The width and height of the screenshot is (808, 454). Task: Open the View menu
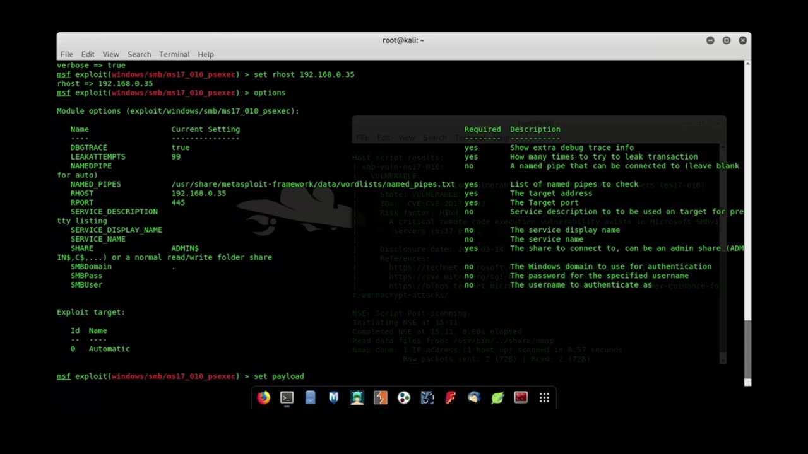110,54
